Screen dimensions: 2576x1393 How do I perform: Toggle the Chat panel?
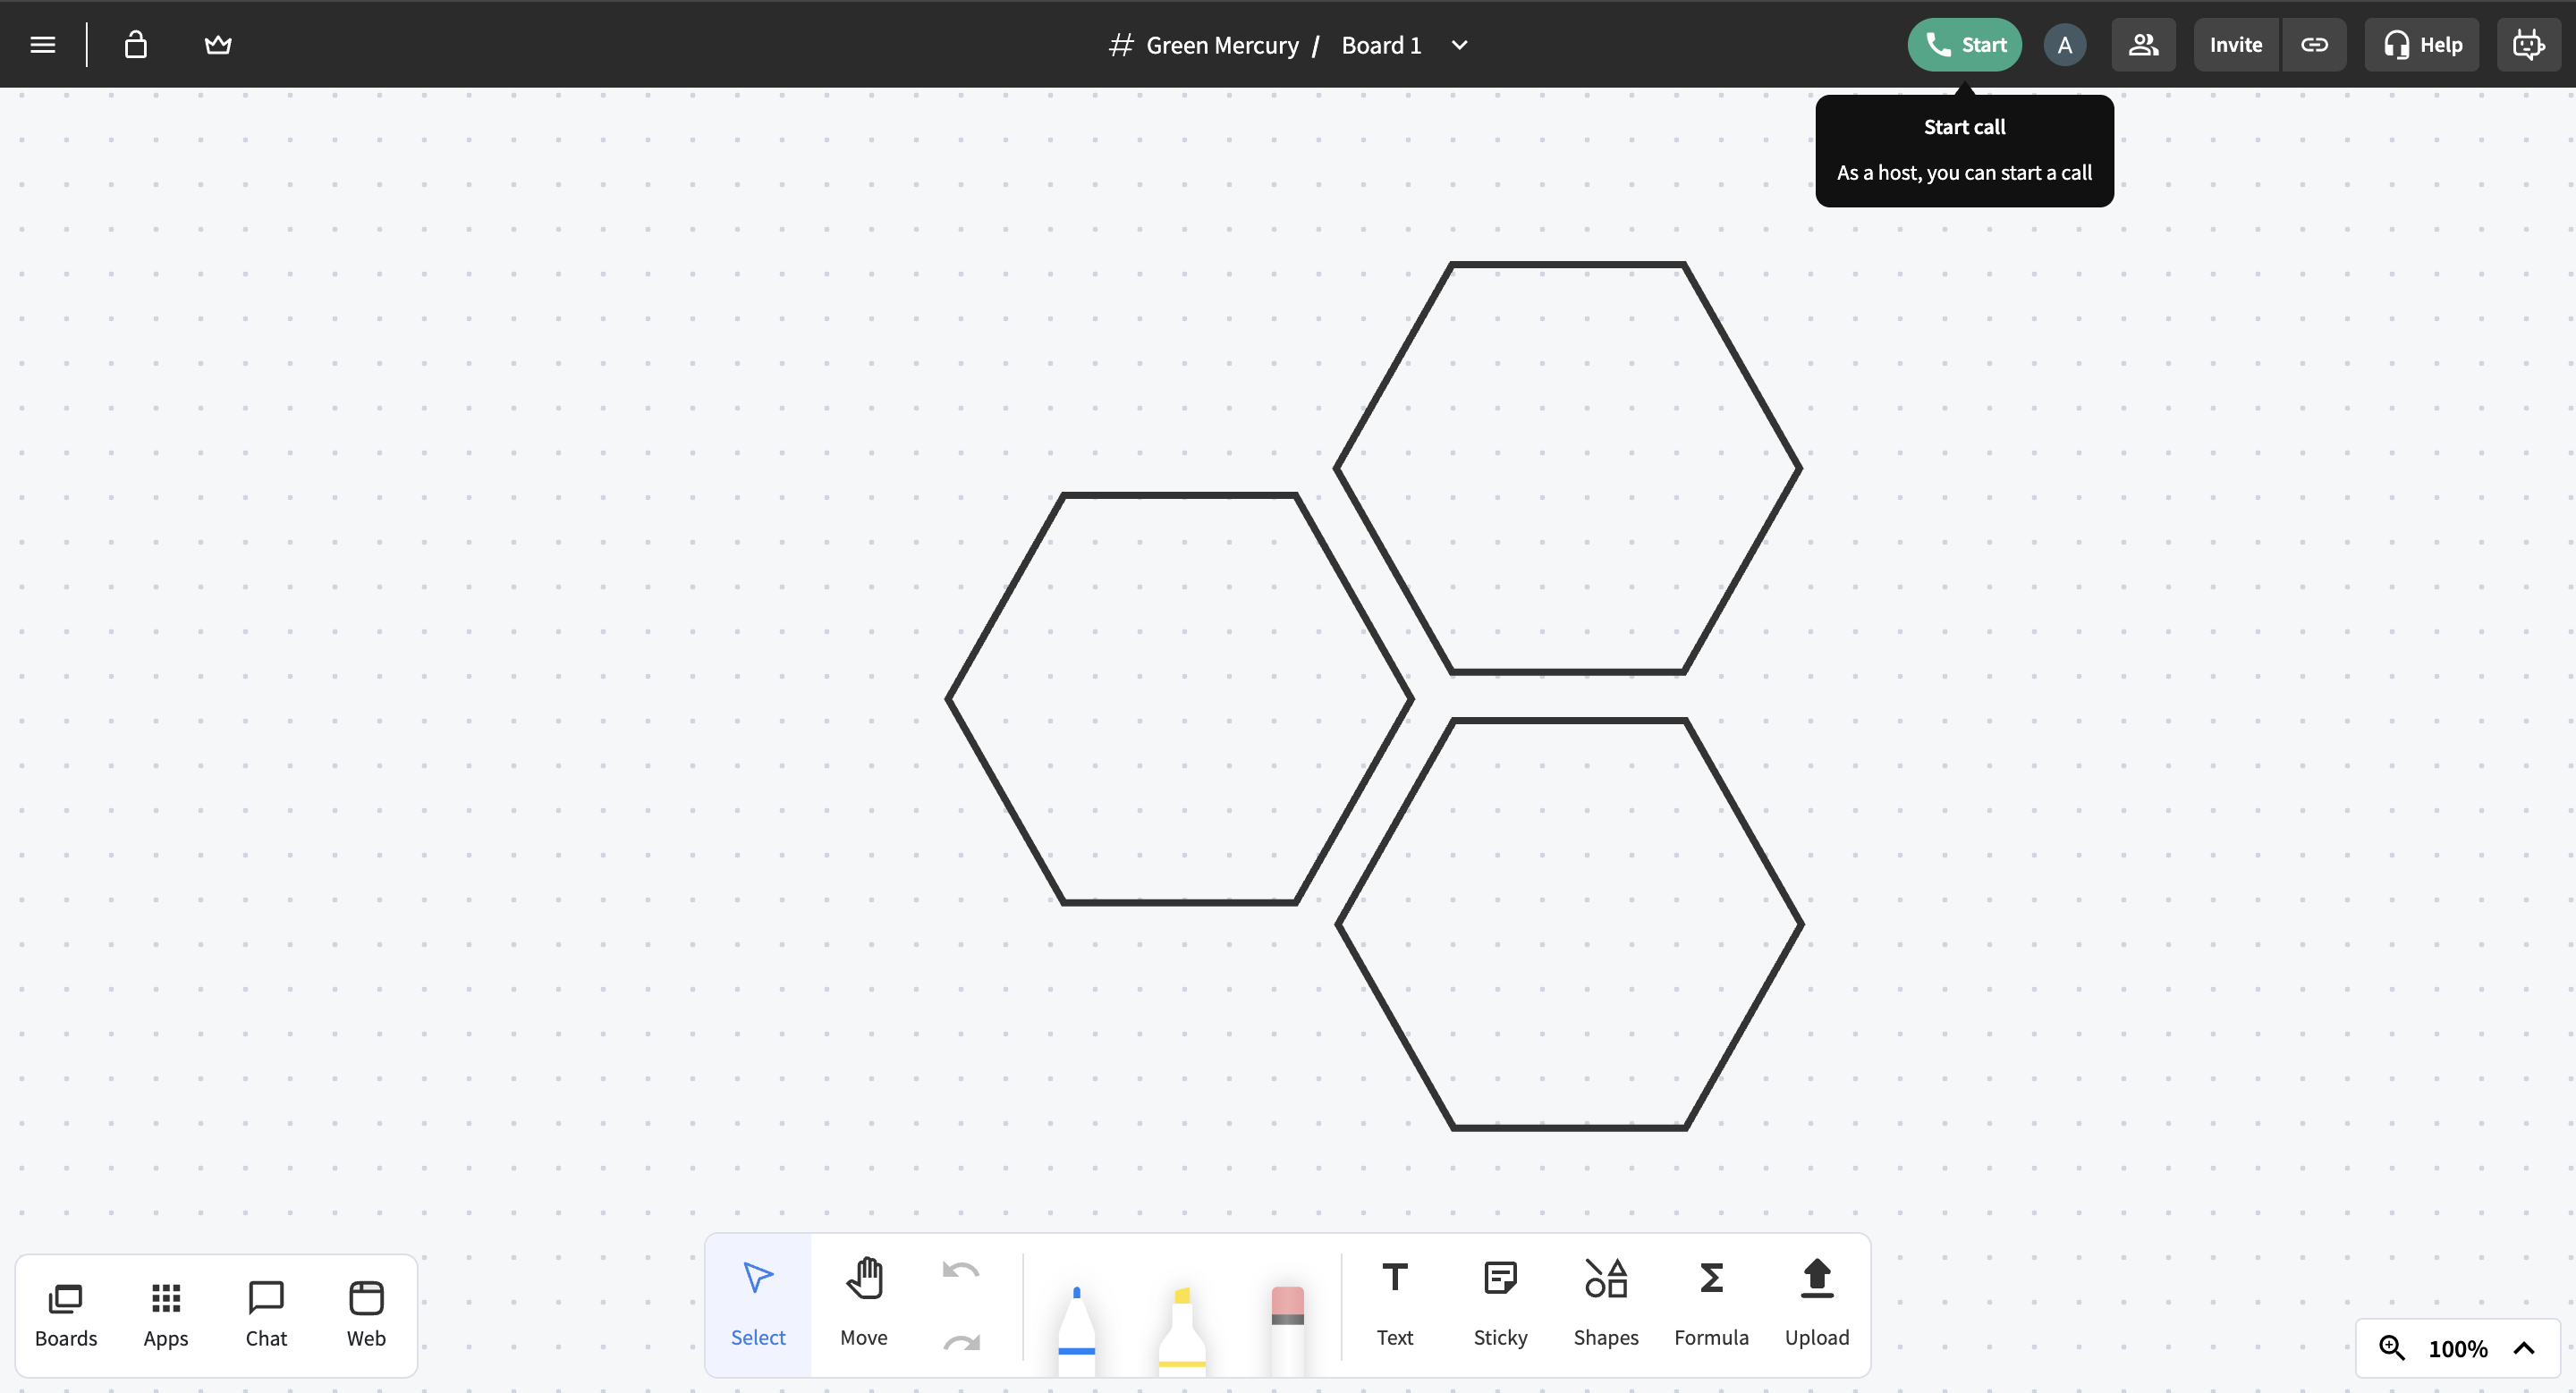[x=266, y=1314]
